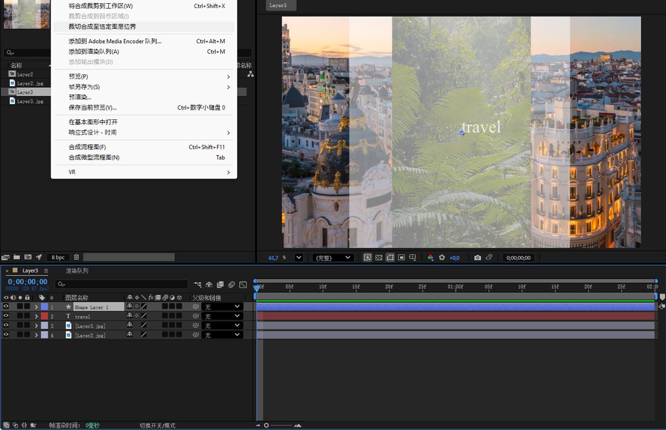
Task: Hide the Shape Layer 1 layer
Action: pos(6,307)
